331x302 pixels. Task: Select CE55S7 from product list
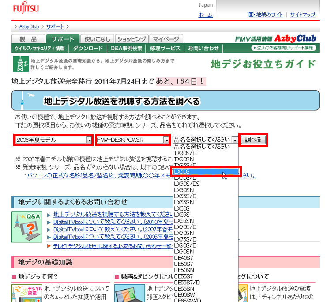pyautogui.click(x=206, y=276)
